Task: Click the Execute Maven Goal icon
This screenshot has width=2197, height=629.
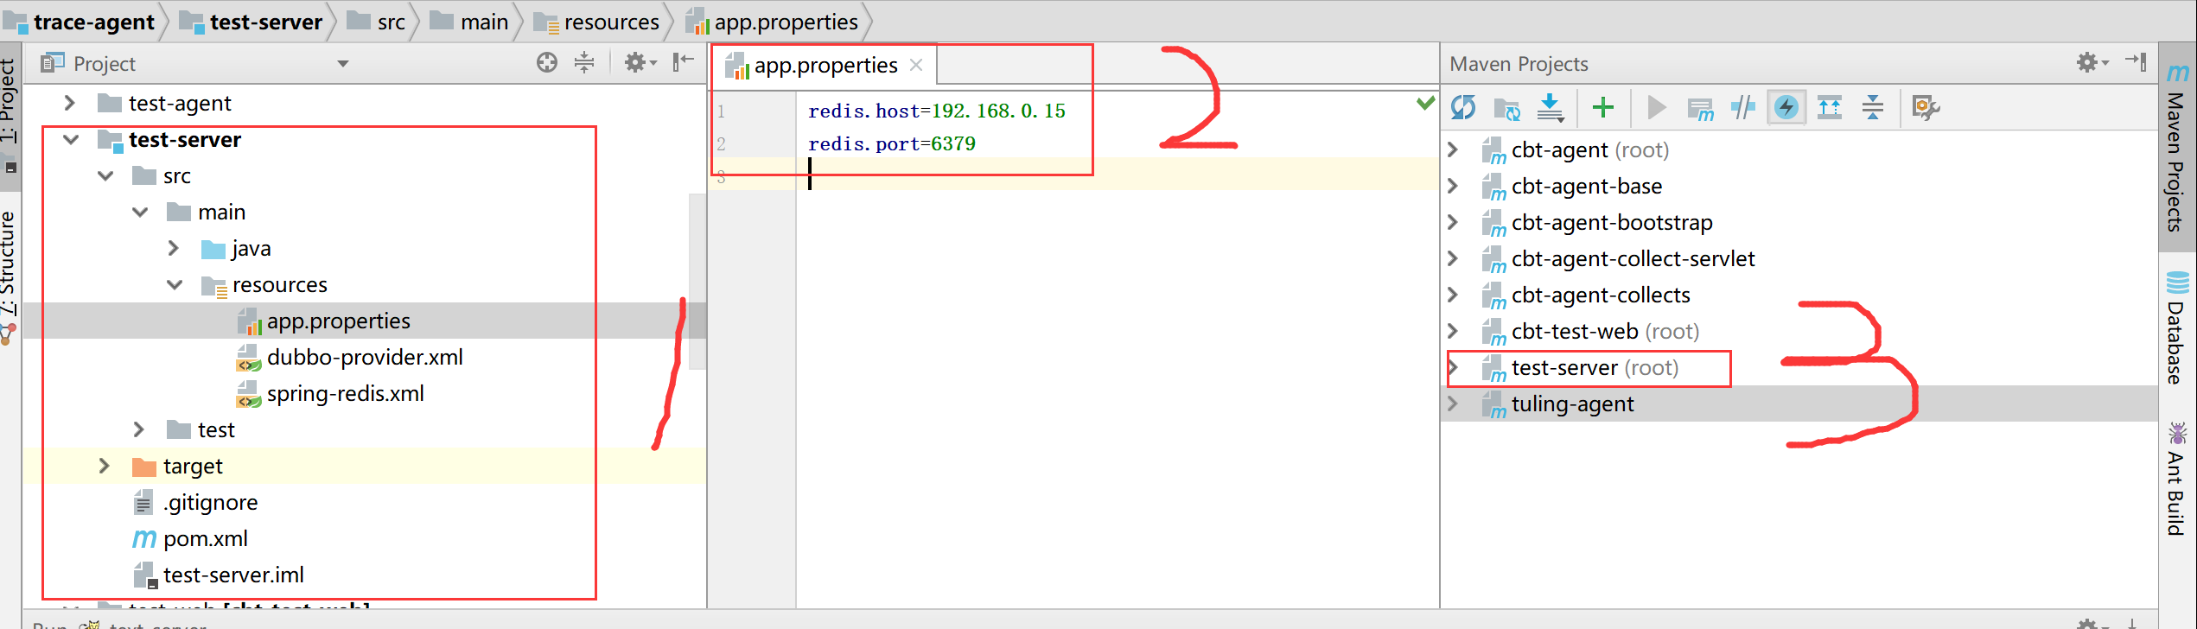Action: (1700, 108)
